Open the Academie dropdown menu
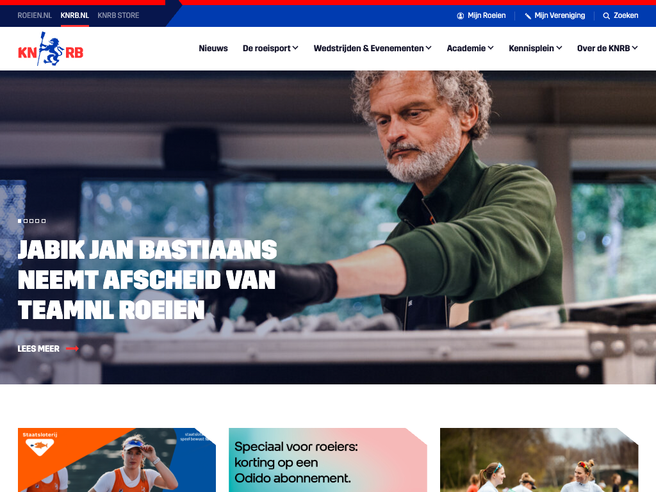The image size is (656, 492). pos(470,49)
